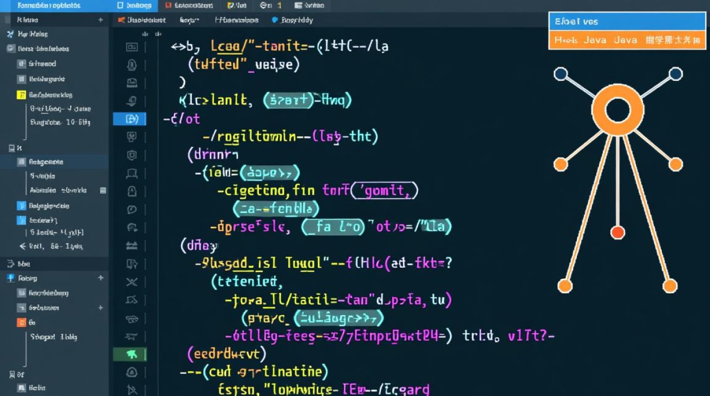710x396 pixels.
Task: Click the blue-highlighted icon in the editor gutter
Action: click(131, 119)
